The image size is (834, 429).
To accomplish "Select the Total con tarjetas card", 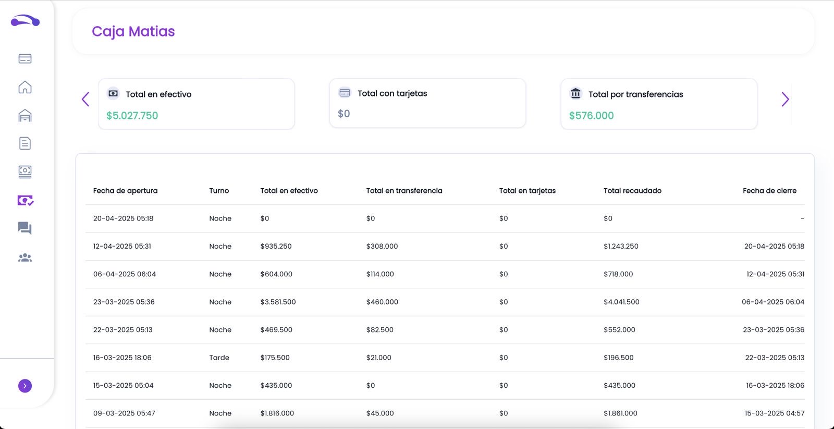I will [427, 103].
